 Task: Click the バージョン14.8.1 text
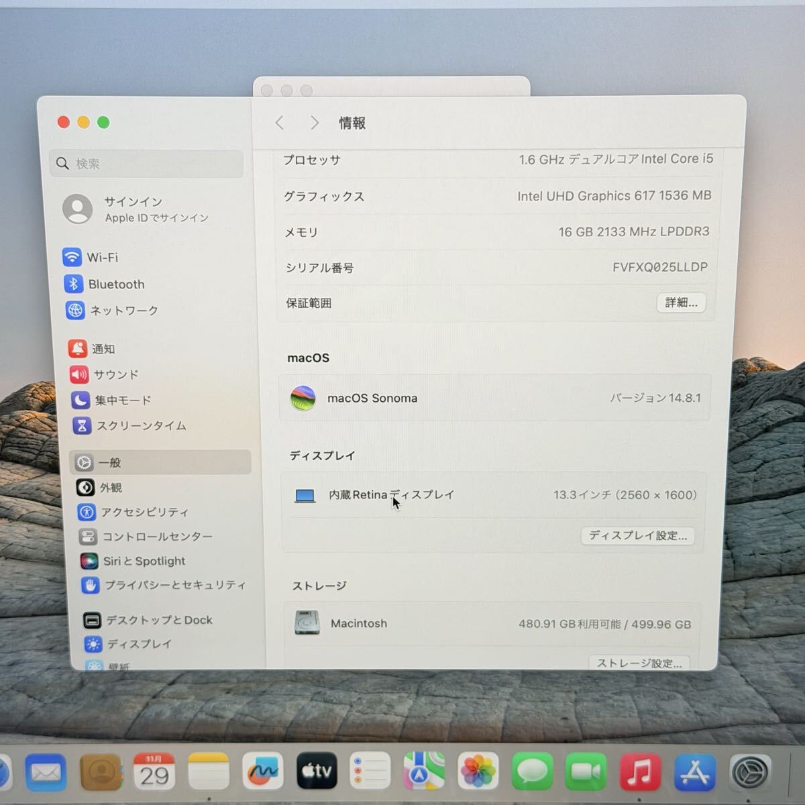[655, 398]
